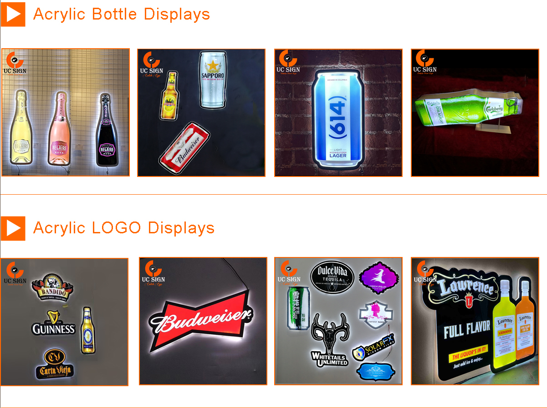
Task: Open the Carlsberg bottle display image
Action: click(475, 112)
